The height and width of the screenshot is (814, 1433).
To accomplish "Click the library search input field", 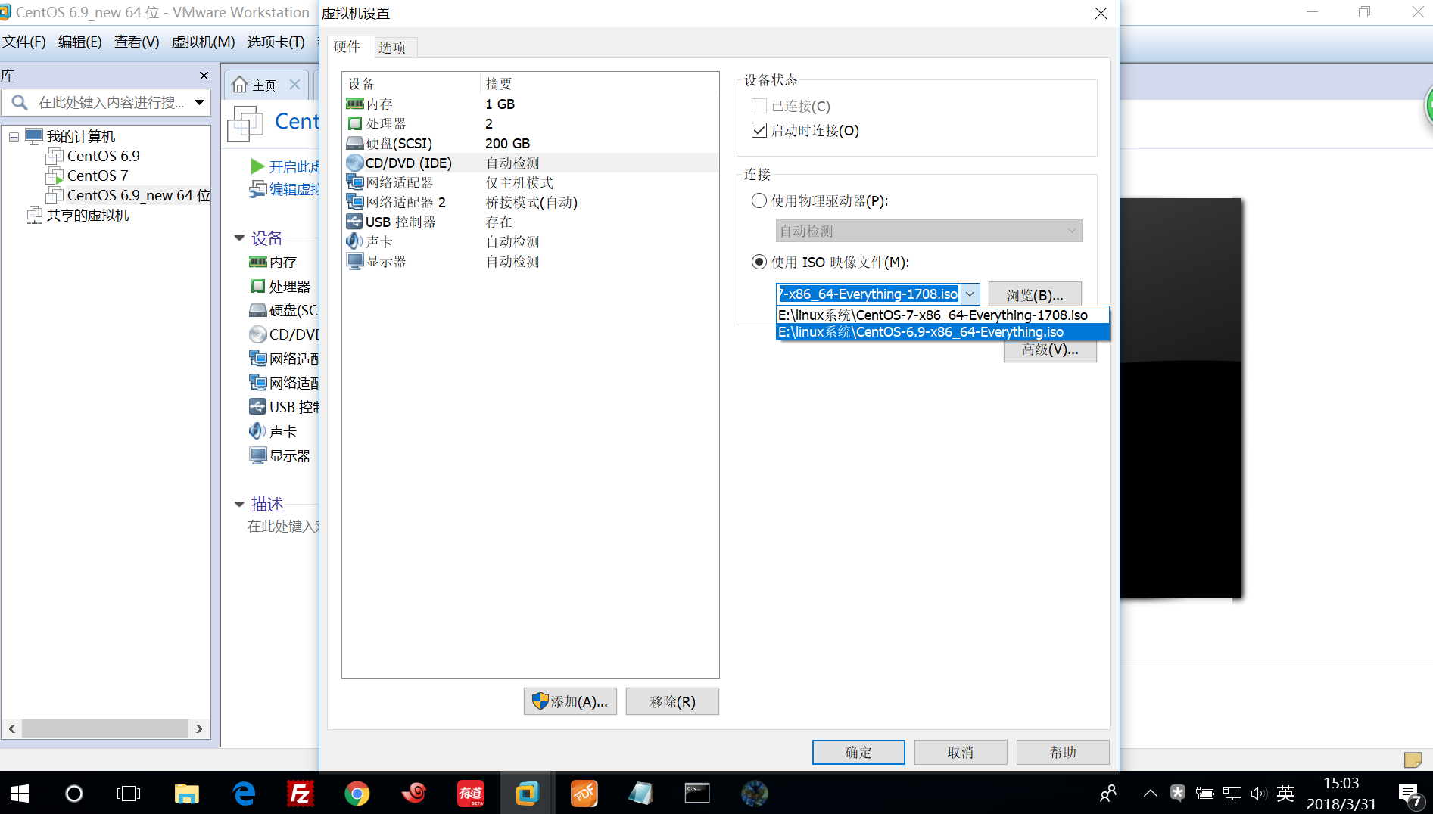I will 111,102.
